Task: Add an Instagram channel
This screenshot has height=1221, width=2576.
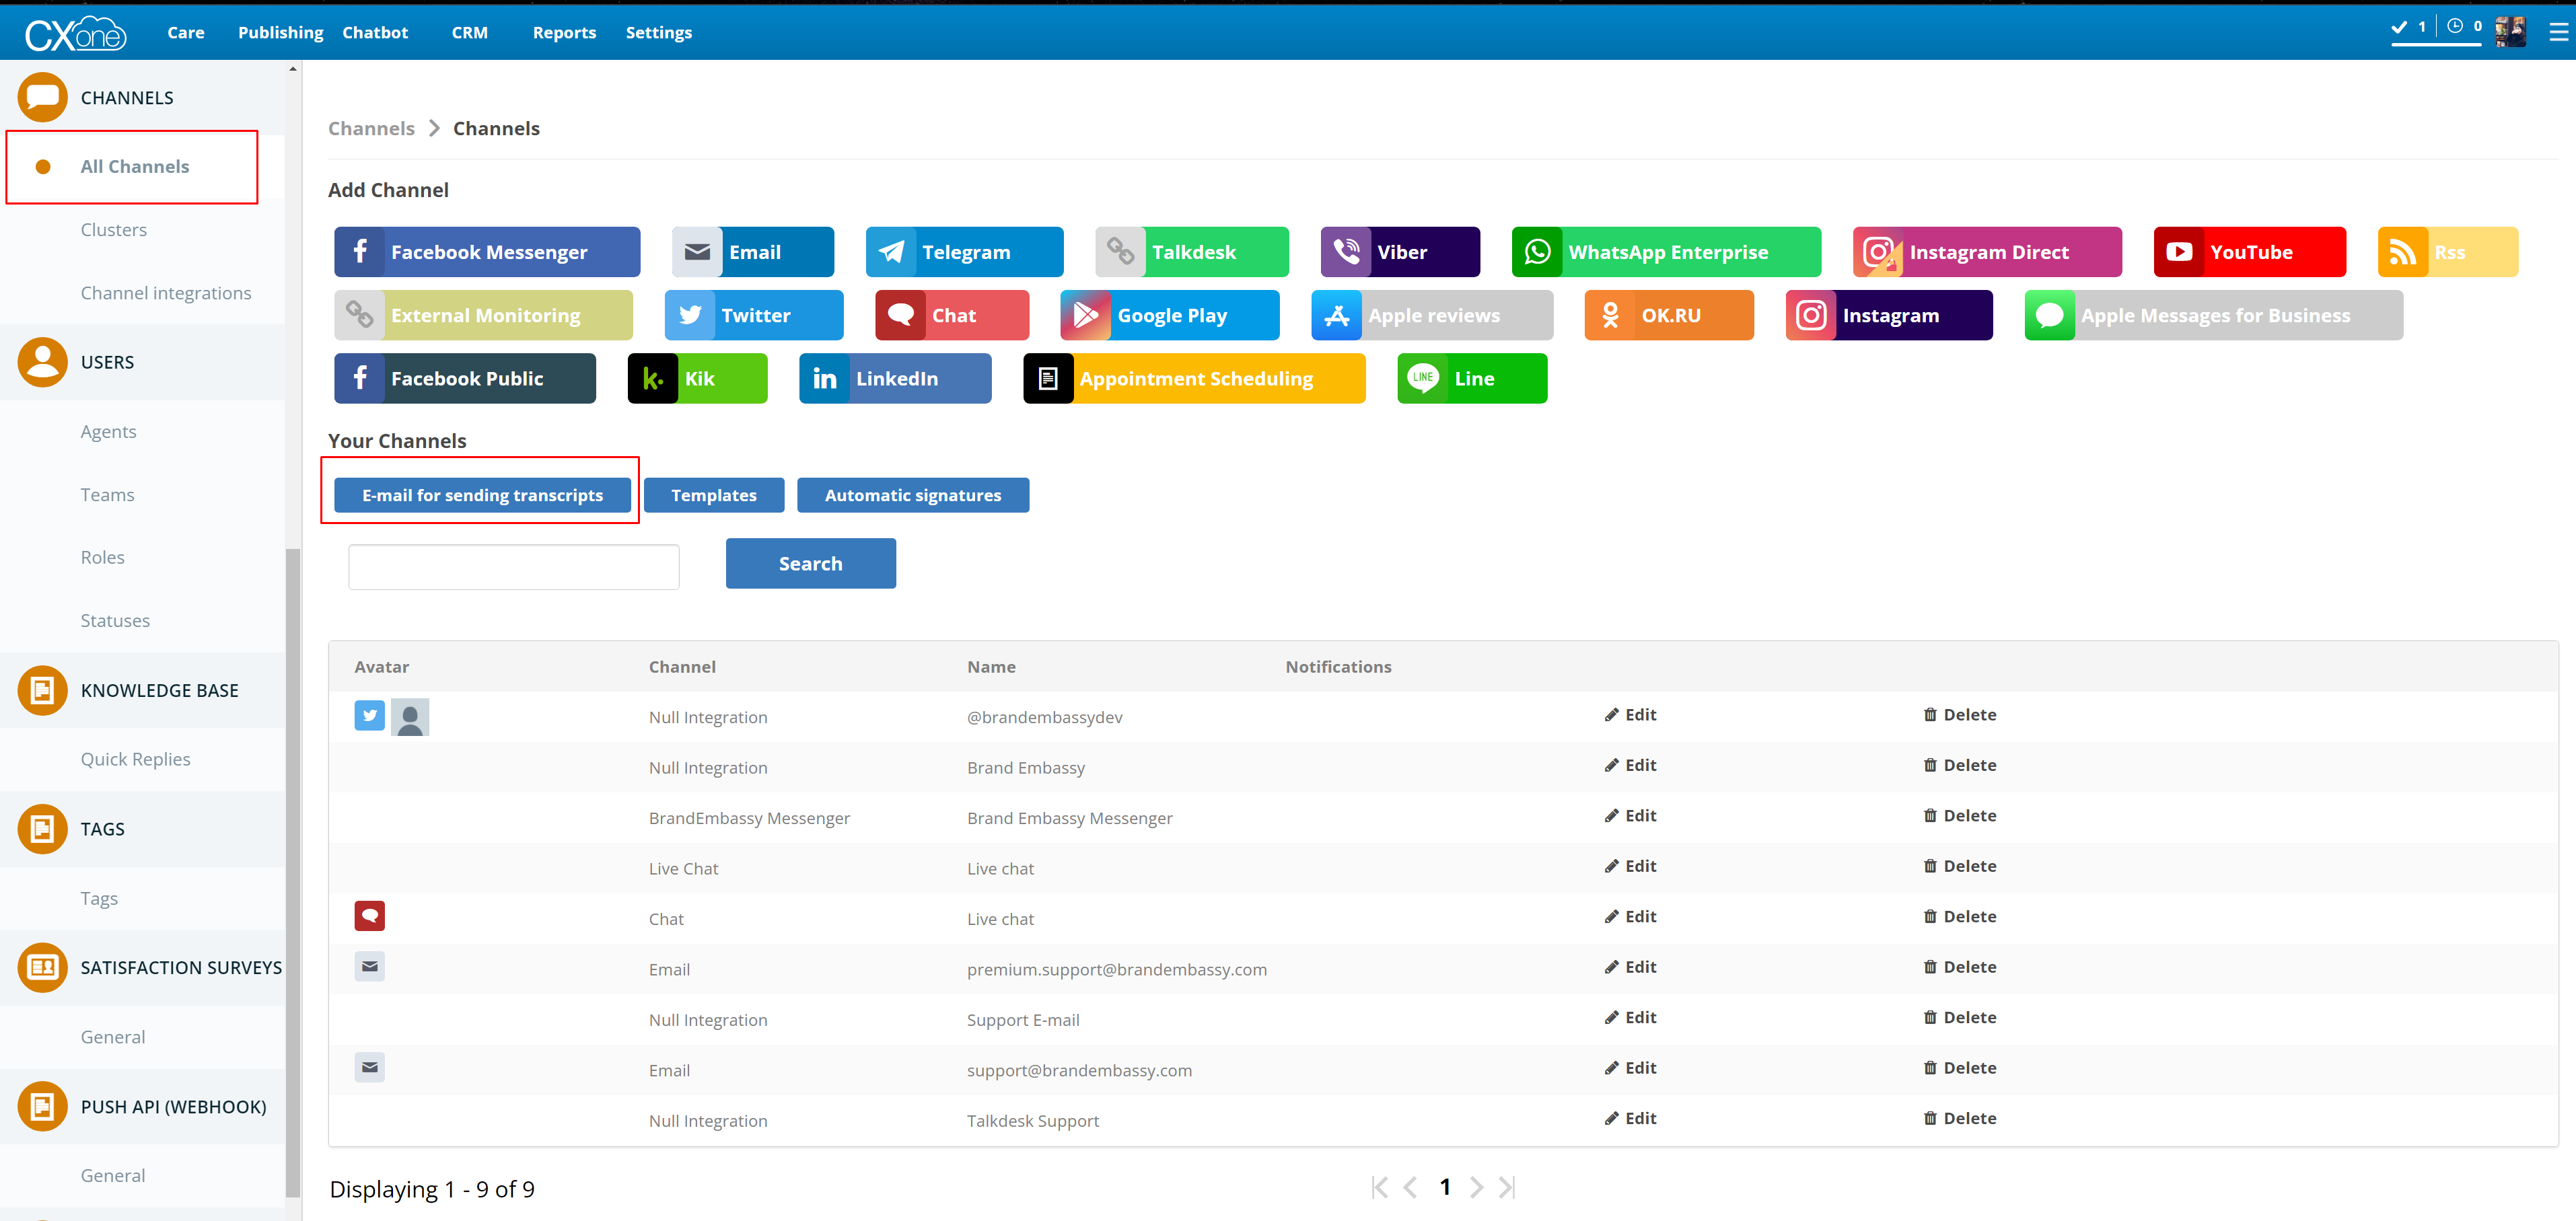Action: pos(1889,315)
